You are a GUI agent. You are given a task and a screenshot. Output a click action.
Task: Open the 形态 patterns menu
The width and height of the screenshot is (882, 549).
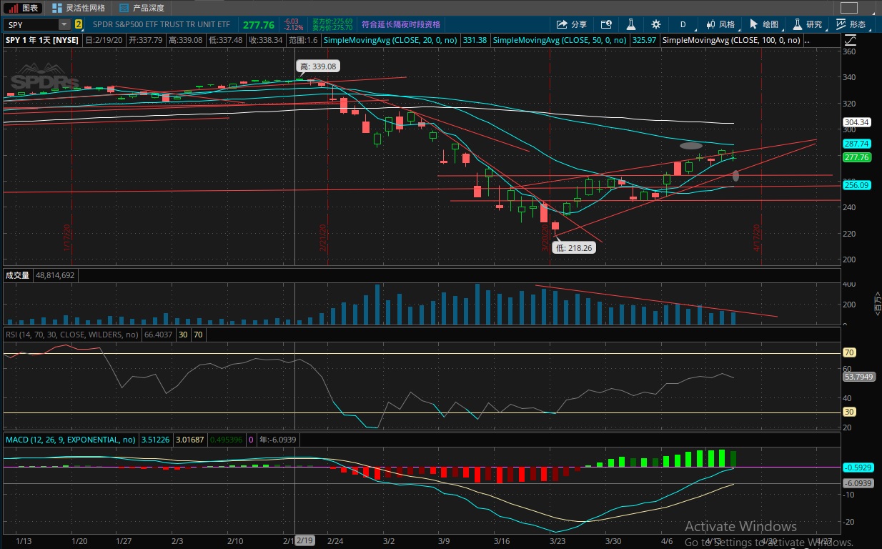click(x=851, y=24)
